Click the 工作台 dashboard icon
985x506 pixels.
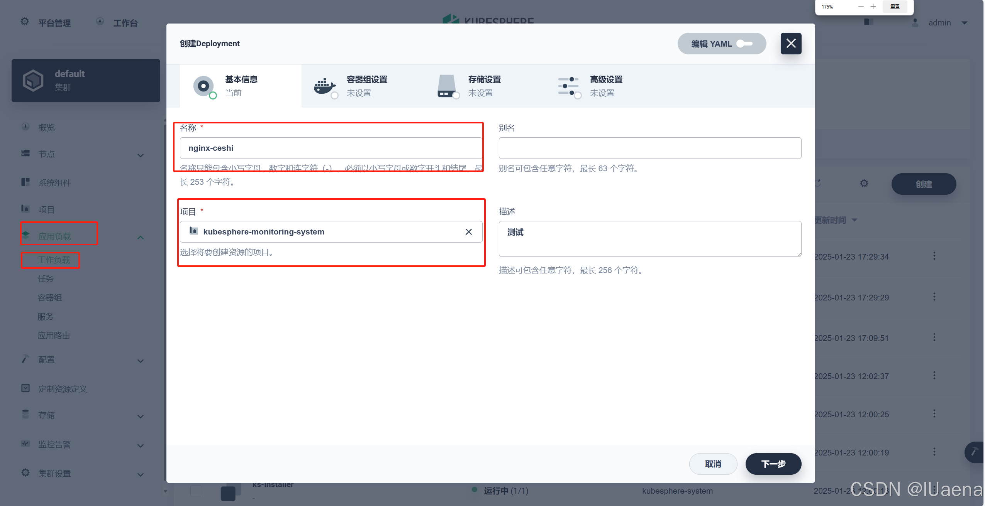(x=100, y=22)
